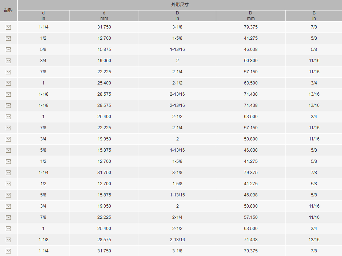Click envelope for the last 15.875 row
342x256 pixels.
(8, 195)
